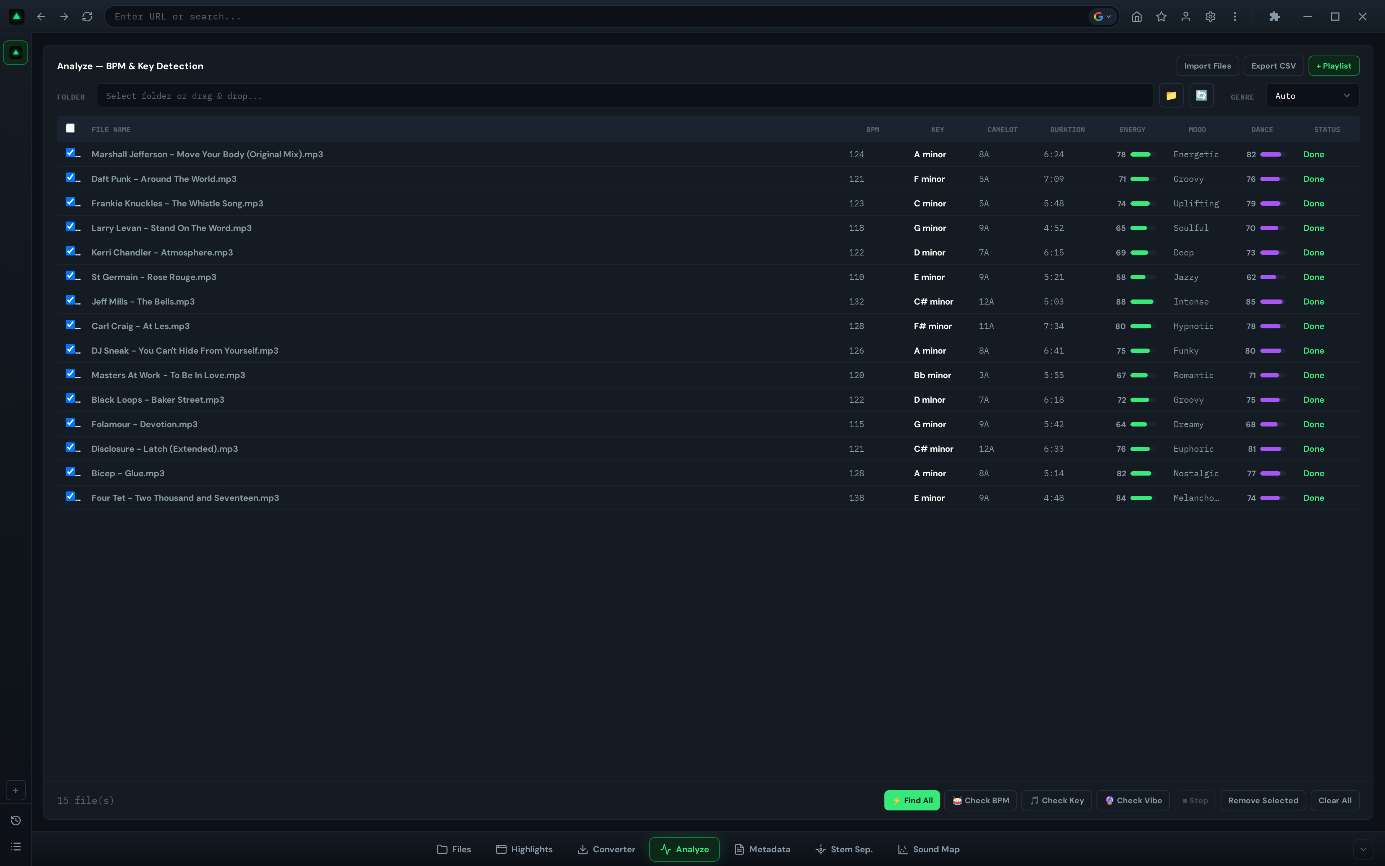Open the user profile icon

[1186, 17]
